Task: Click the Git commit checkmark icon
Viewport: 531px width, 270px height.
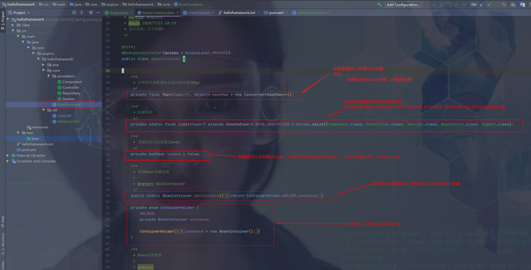Action: (489, 5)
